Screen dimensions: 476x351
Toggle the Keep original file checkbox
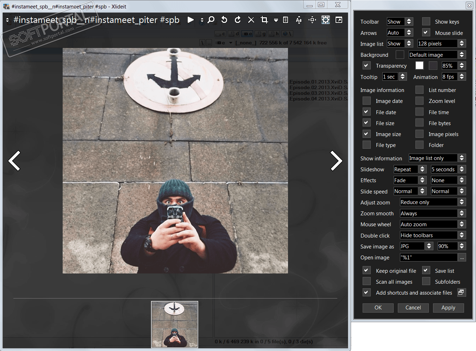tap(367, 271)
